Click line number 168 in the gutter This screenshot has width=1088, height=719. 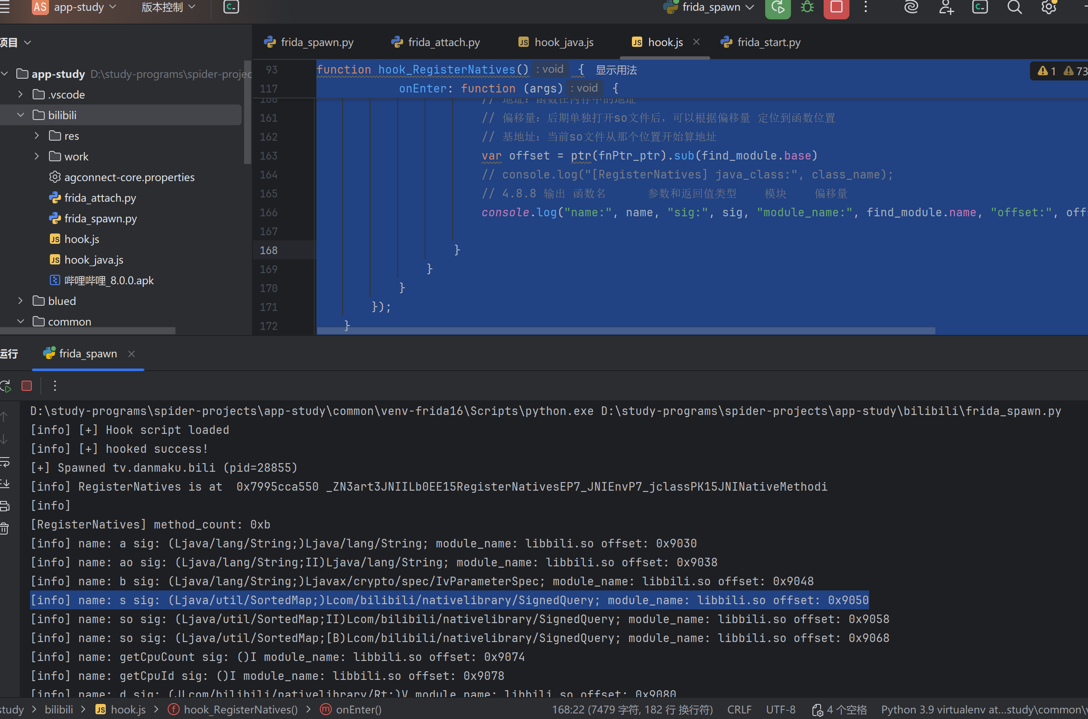[x=269, y=250]
